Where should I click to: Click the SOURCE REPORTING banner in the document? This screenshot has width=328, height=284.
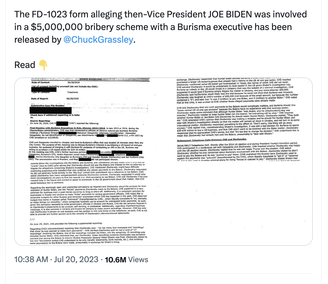[90, 79]
